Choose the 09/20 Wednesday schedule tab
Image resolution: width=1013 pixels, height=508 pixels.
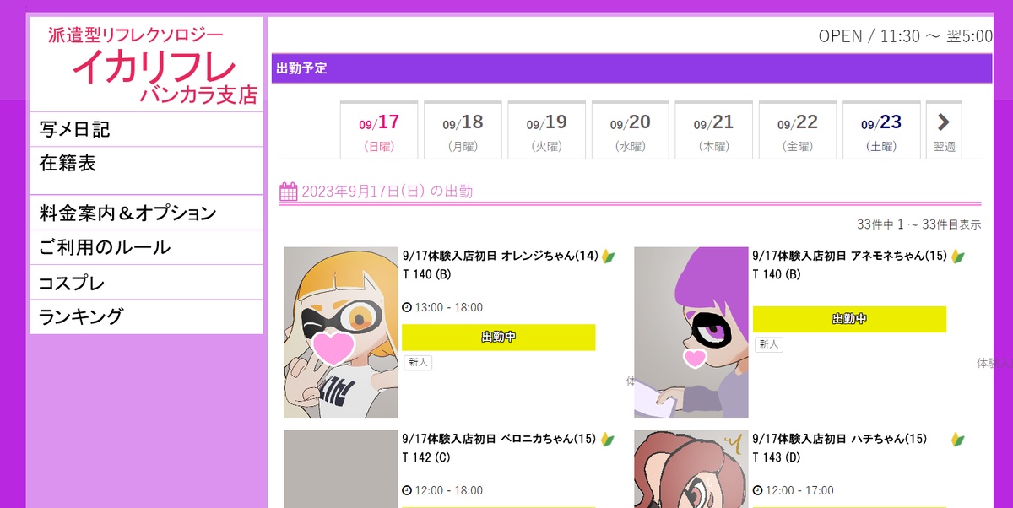click(630, 130)
